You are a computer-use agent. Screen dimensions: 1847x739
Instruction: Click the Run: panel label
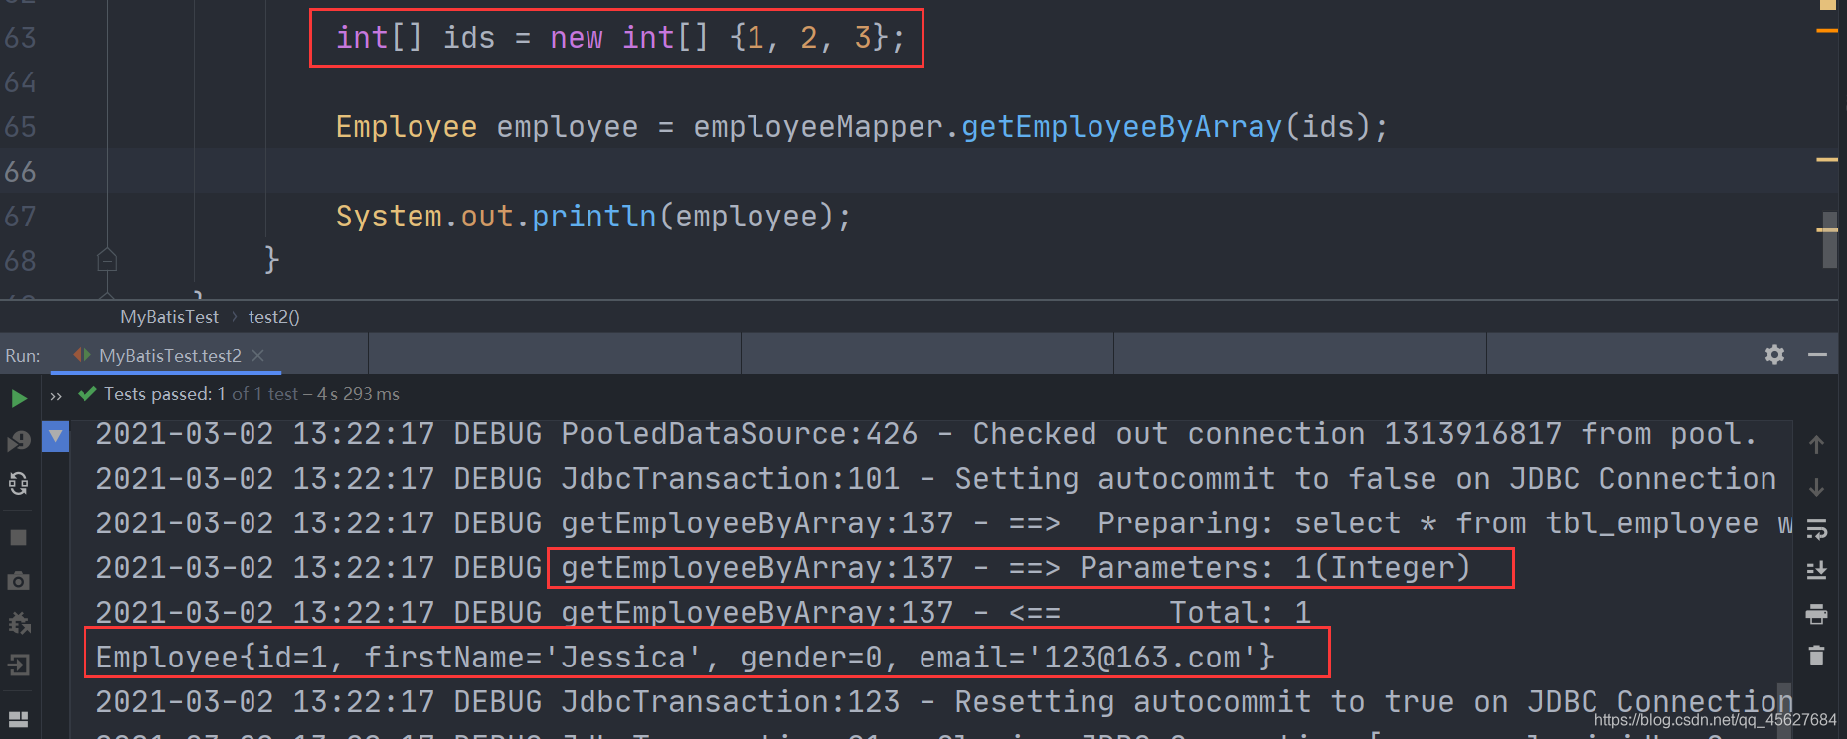click(x=23, y=356)
